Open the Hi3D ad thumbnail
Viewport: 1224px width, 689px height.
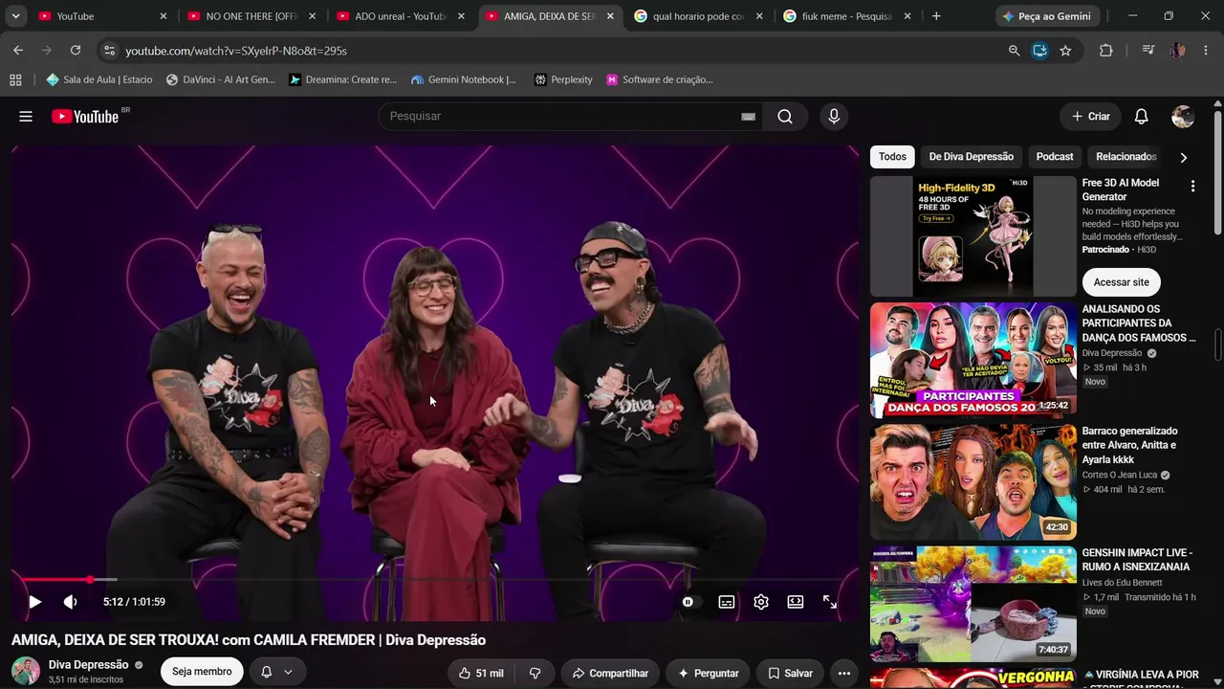click(x=973, y=236)
